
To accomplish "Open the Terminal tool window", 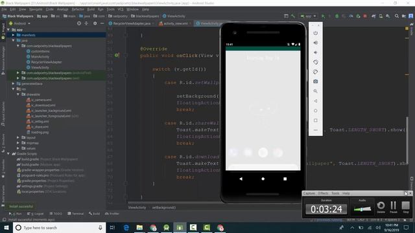I will (x=76, y=214).
